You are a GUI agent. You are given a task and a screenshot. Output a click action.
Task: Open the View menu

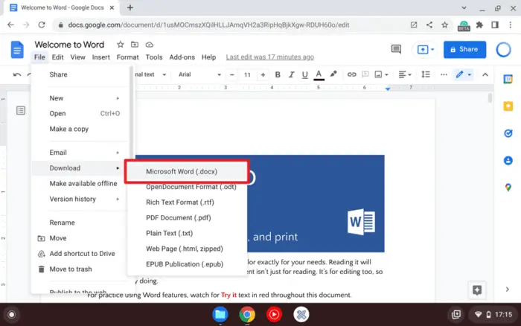pos(77,57)
